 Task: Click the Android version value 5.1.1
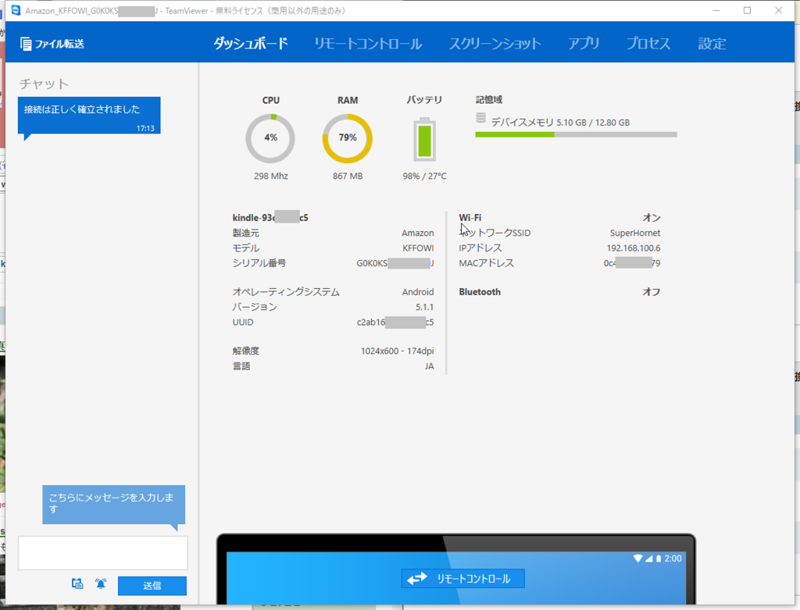coord(424,307)
